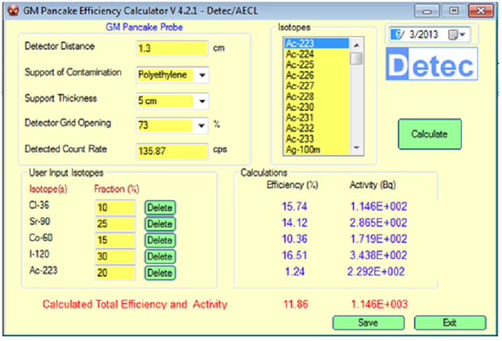Open the Support Thickness dropdown

(202, 101)
